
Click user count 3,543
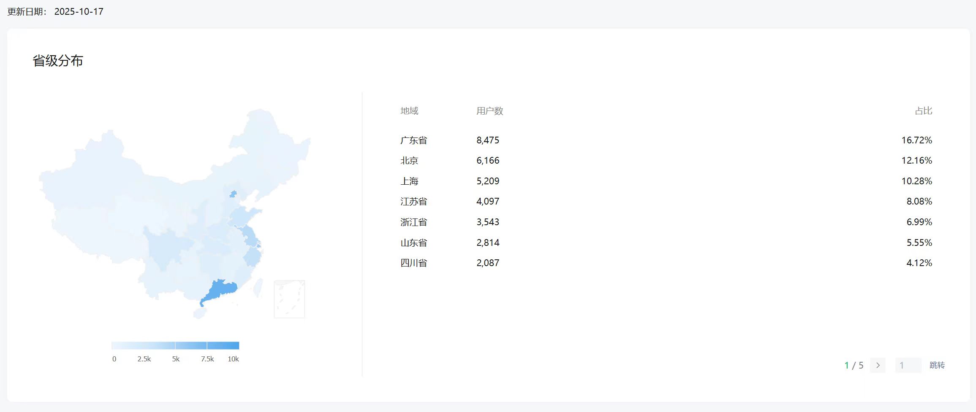click(488, 222)
